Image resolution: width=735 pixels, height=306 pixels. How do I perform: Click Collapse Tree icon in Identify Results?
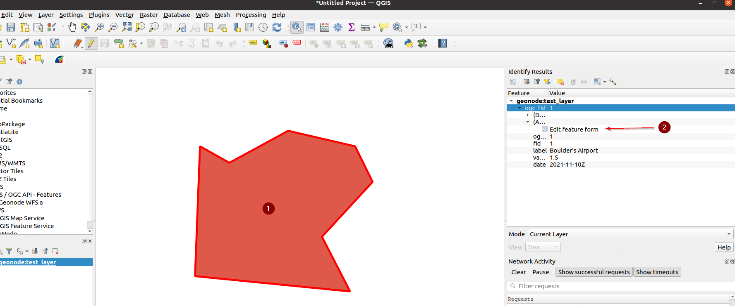click(x=537, y=82)
